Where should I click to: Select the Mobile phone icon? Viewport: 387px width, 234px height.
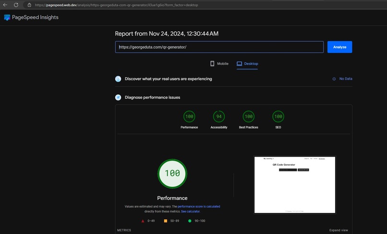212,63
